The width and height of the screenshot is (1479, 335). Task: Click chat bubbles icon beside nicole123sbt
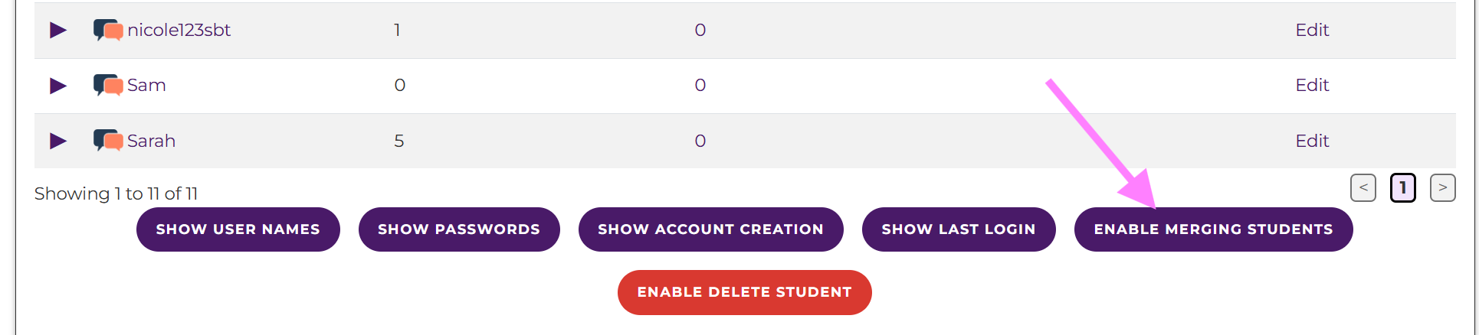pyautogui.click(x=108, y=31)
